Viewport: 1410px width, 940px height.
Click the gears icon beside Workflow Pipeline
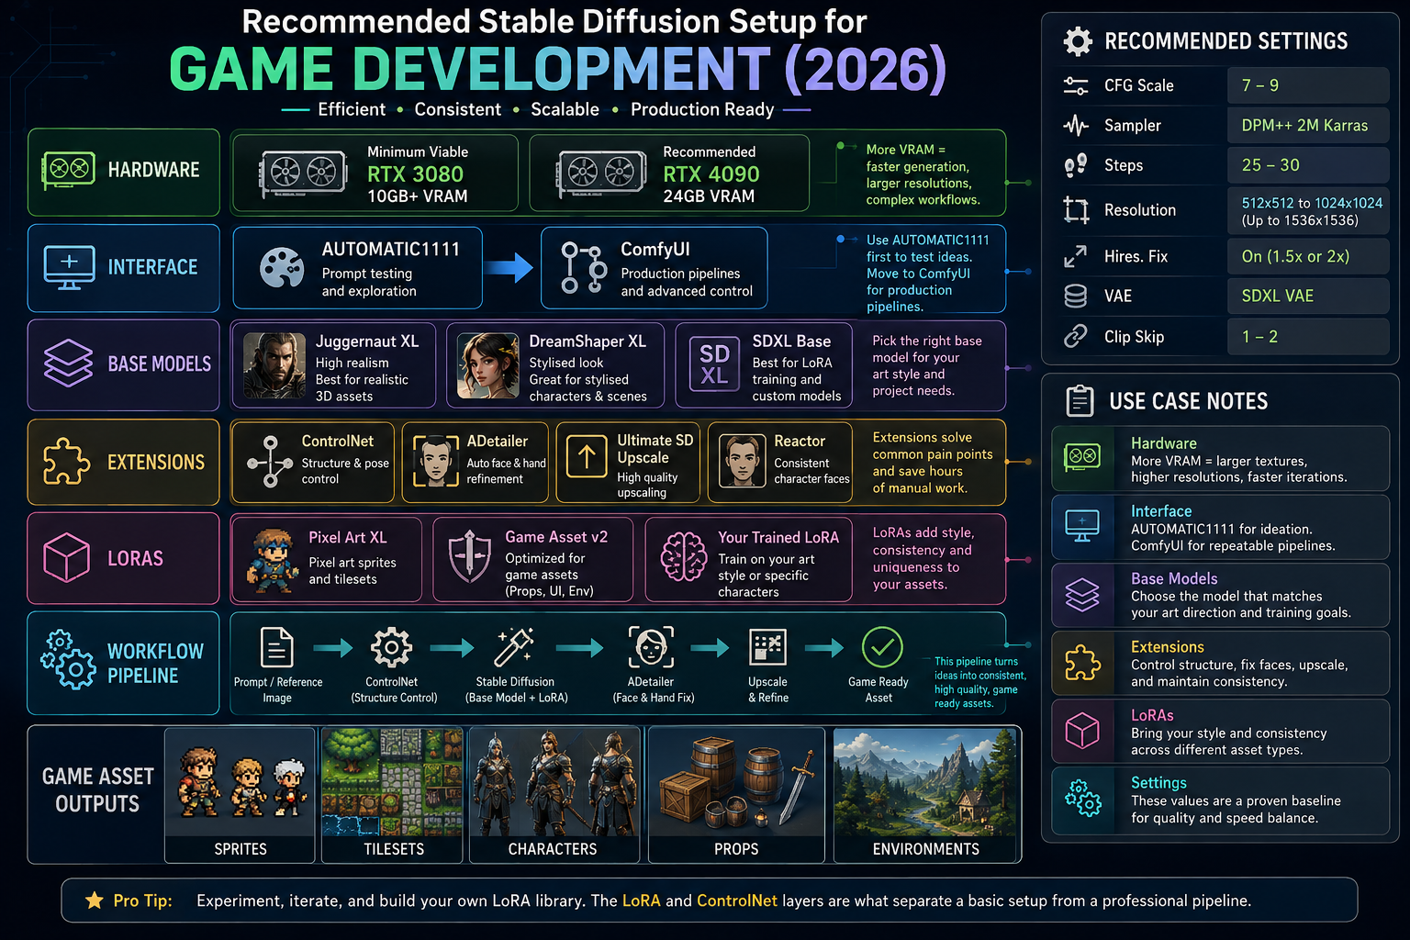pyautogui.click(x=68, y=660)
